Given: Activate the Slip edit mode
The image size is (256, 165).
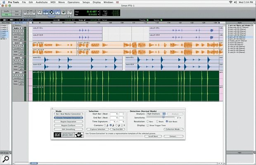Looking at the screenshot, I should click(x=7, y=14).
